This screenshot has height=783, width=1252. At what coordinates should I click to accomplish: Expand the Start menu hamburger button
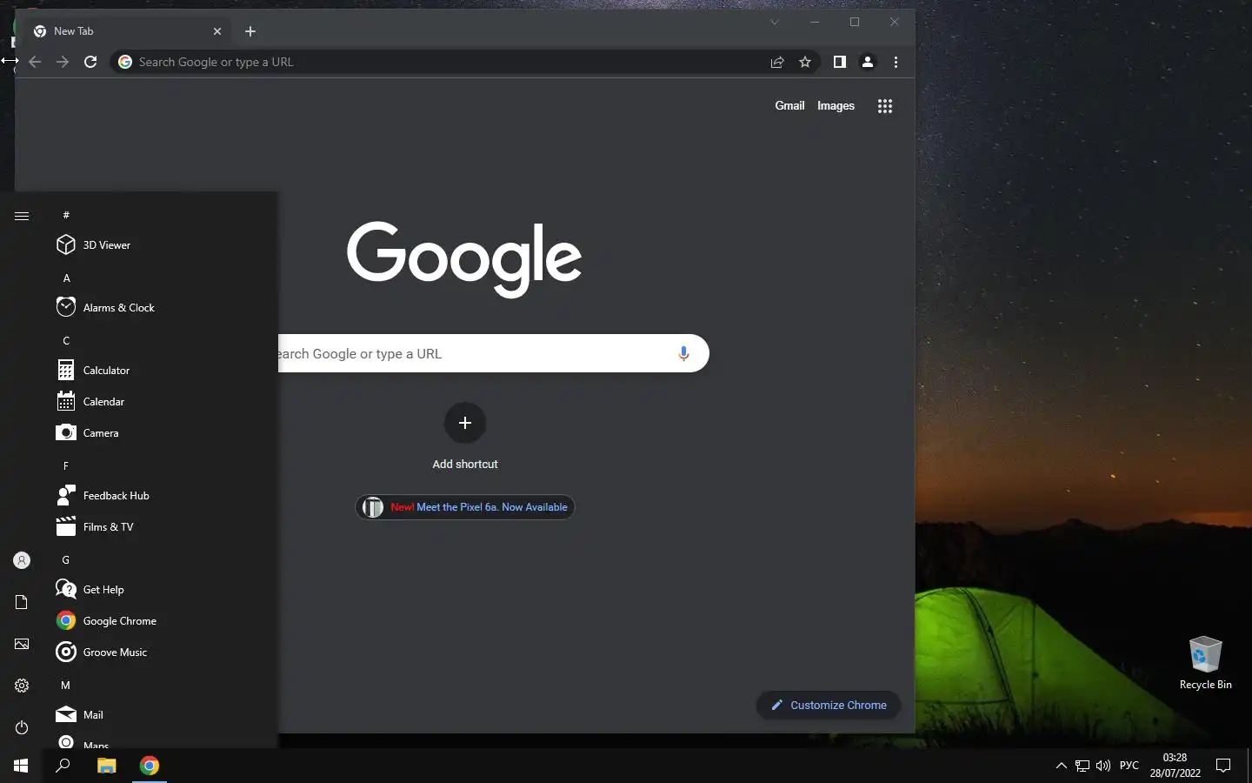point(22,216)
